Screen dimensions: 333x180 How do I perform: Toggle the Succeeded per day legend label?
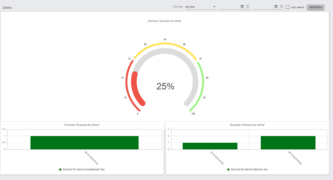(x=83, y=169)
